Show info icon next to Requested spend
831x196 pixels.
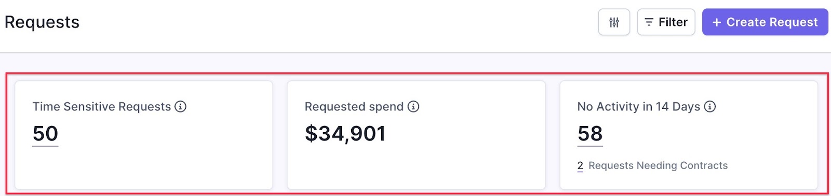(413, 106)
